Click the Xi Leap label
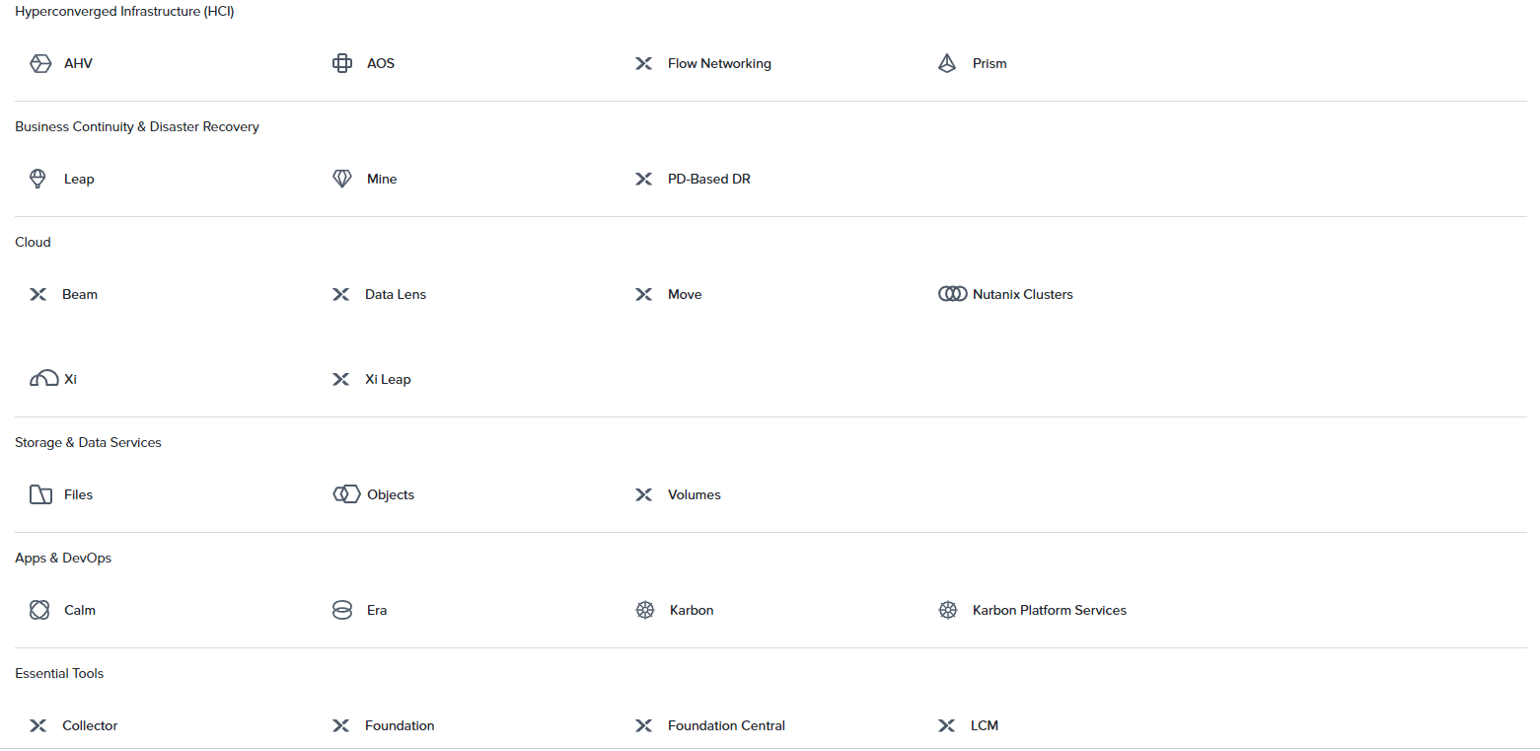Screen dimensions: 1540x751 click(388, 378)
